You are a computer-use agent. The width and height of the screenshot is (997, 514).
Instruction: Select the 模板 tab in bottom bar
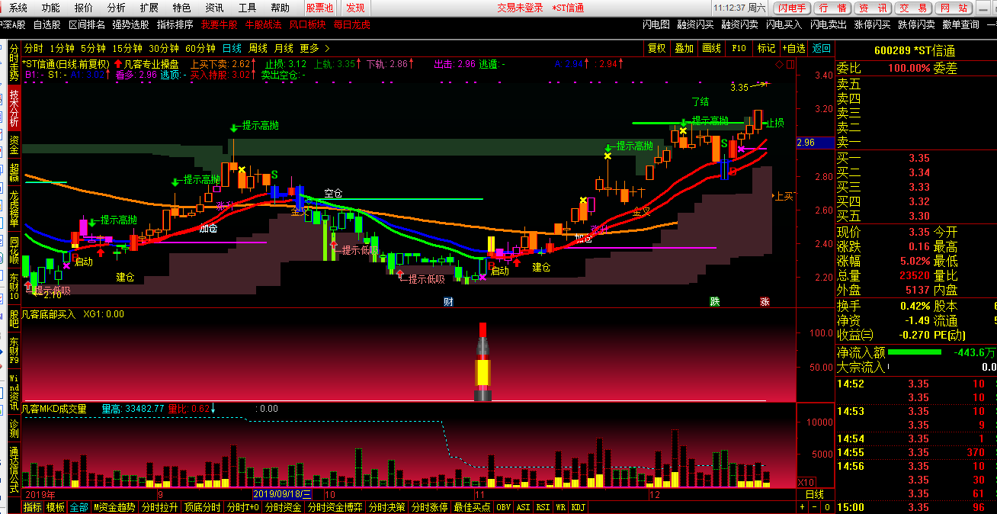pos(56,507)
